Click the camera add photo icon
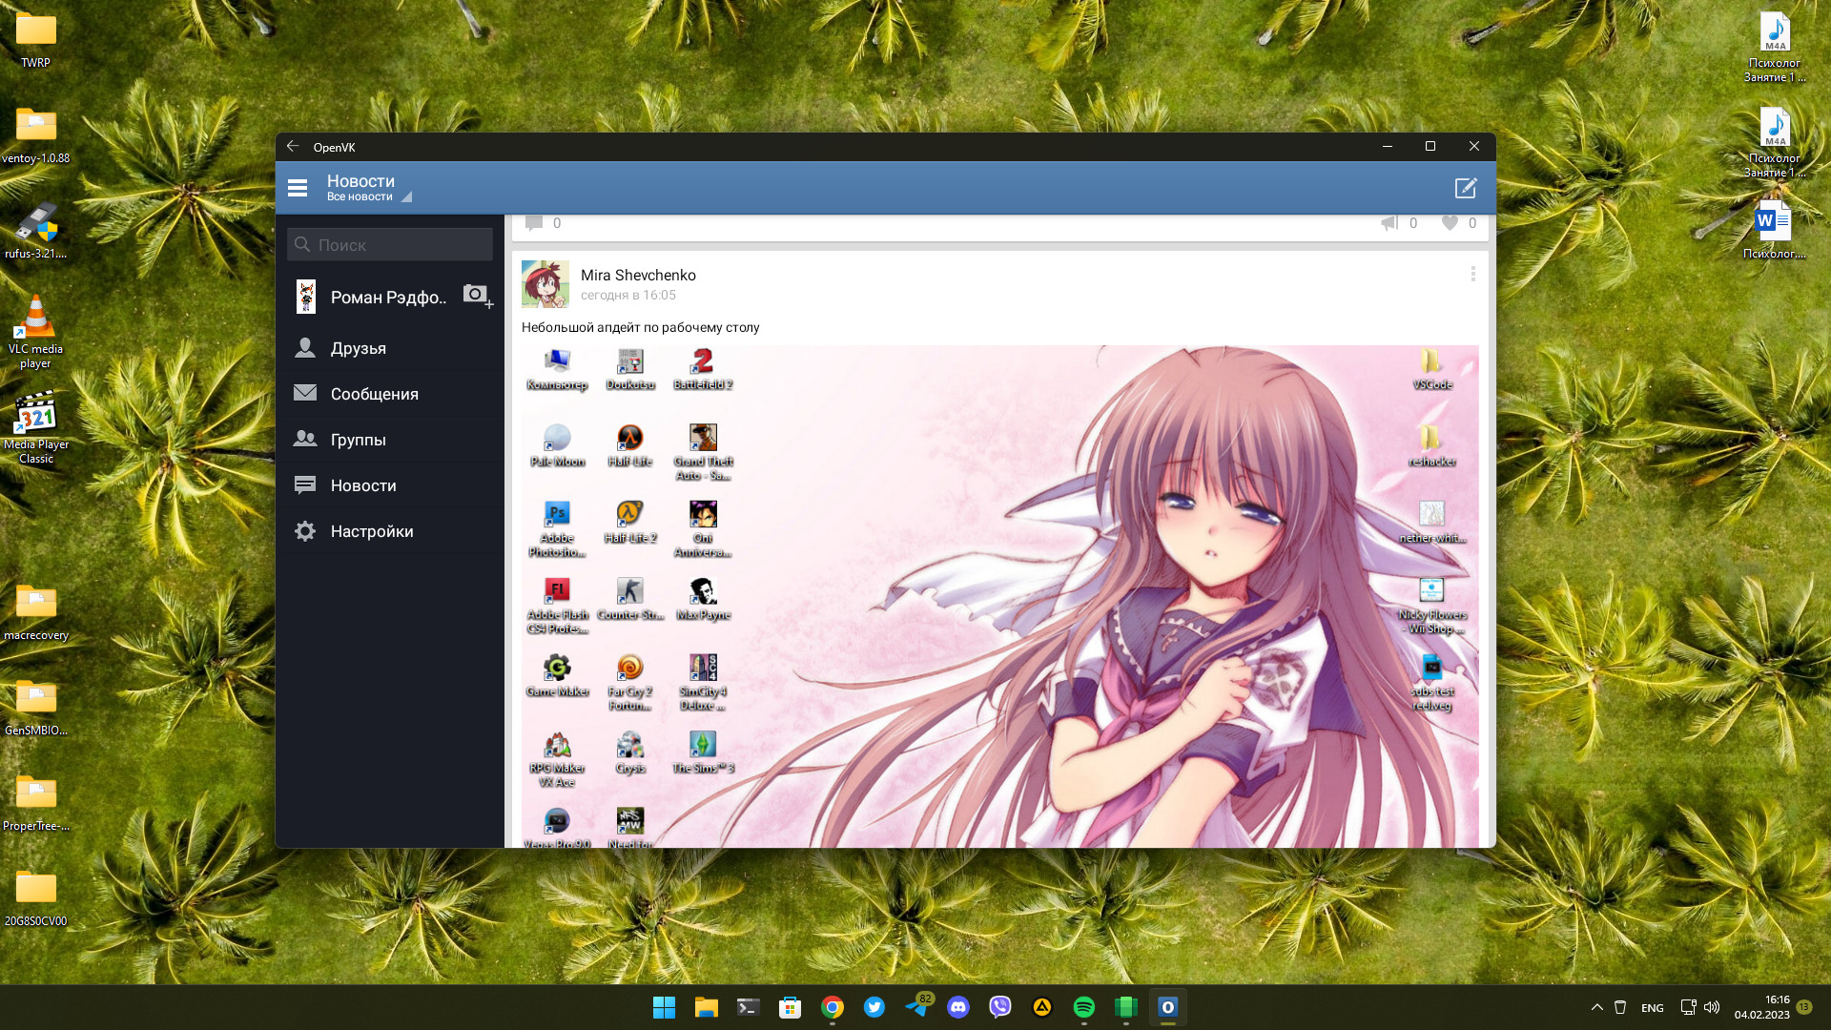 (477, 296)
